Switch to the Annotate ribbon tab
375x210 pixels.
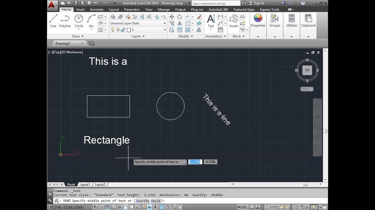[x=97, y=10]
